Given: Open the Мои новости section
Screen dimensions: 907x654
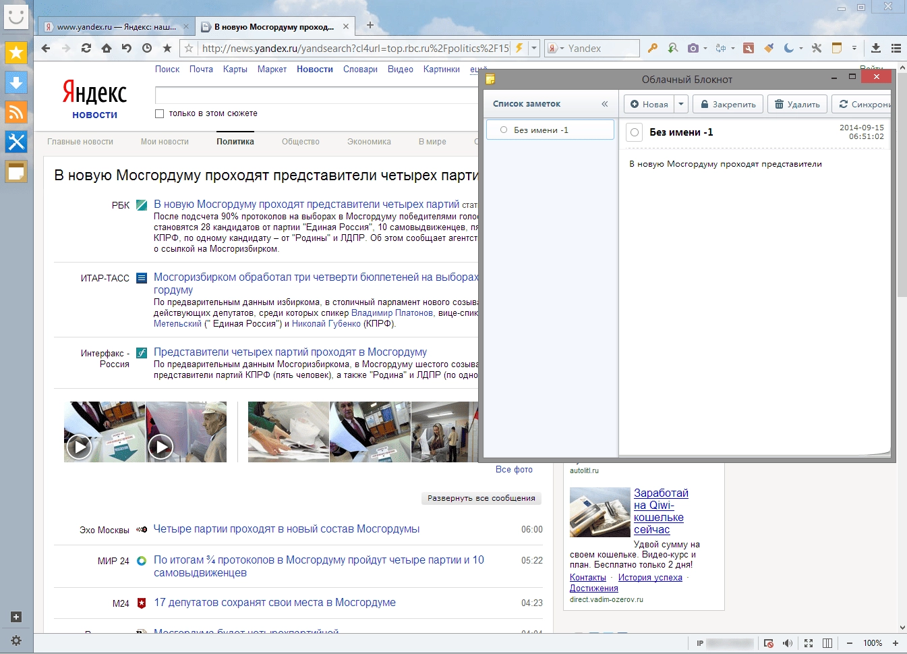Looking at the screenshot, I should click(x=165, y=142).
